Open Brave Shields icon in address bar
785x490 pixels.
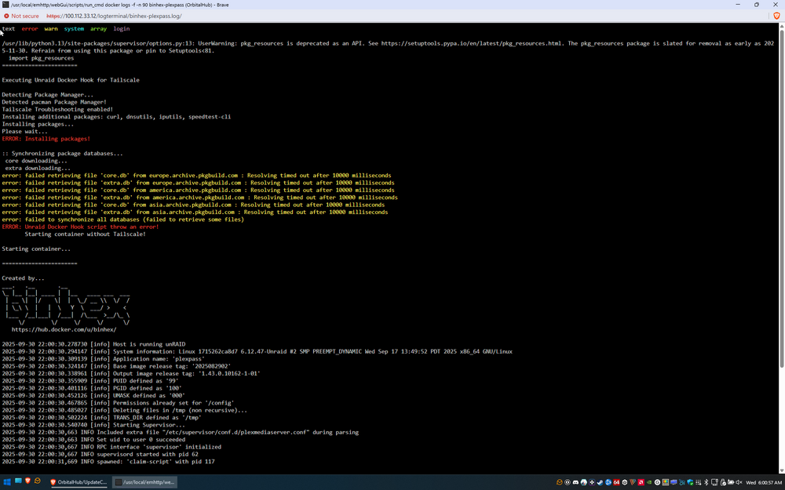coord(776,16)
